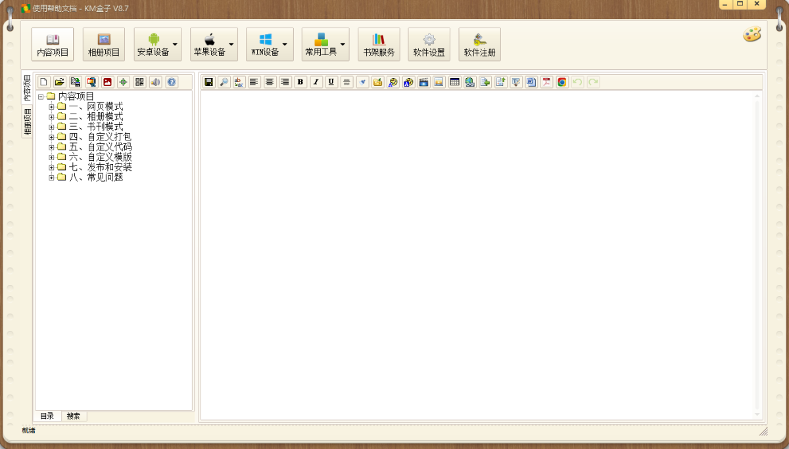The image size is (789, 449).
Task: Switch to the 搜索 tab
Action: click(74, 416)
